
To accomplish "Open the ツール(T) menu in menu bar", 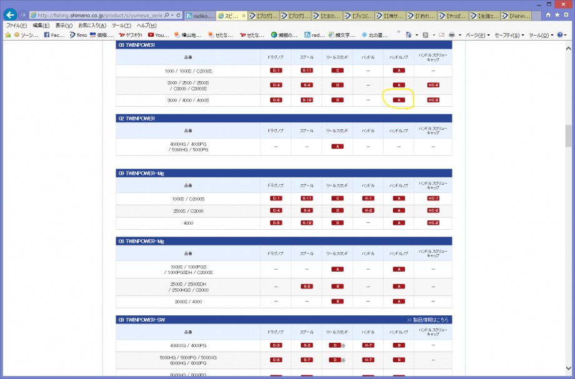I will (x=121, y=25).
